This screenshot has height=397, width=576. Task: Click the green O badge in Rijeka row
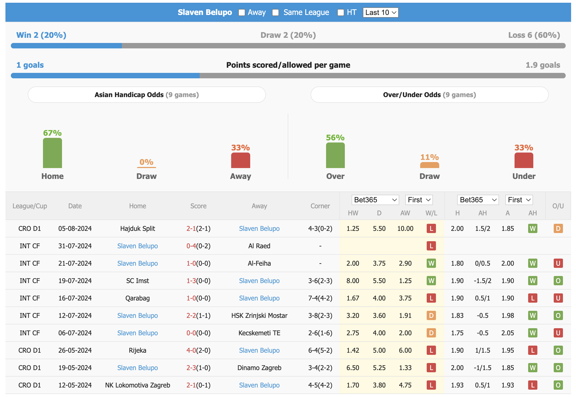[558, 350]
